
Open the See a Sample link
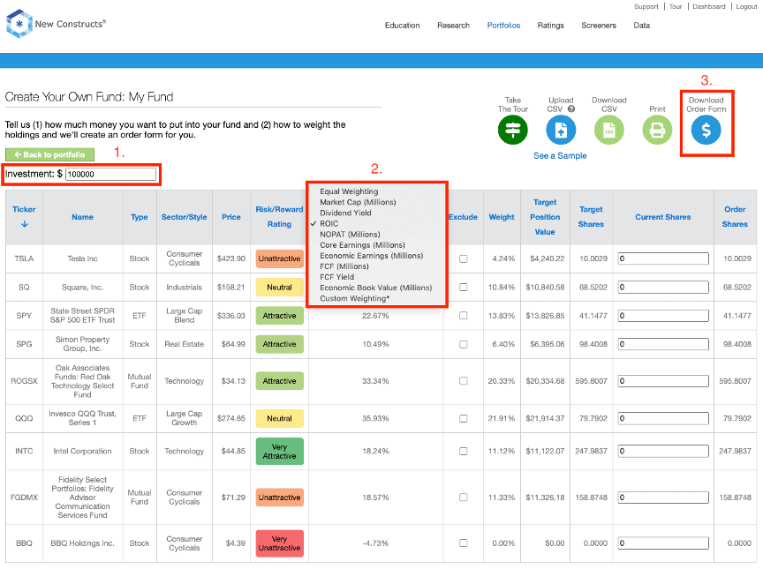(560, 155)
